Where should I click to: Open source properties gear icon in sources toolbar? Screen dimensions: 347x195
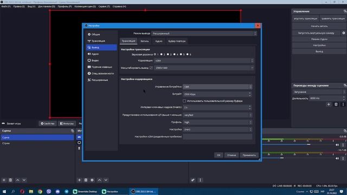pyautogui.click(x=92, y=180)
